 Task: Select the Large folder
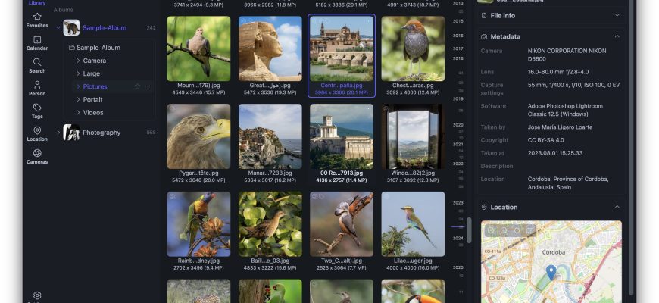[x=91, y=73]
